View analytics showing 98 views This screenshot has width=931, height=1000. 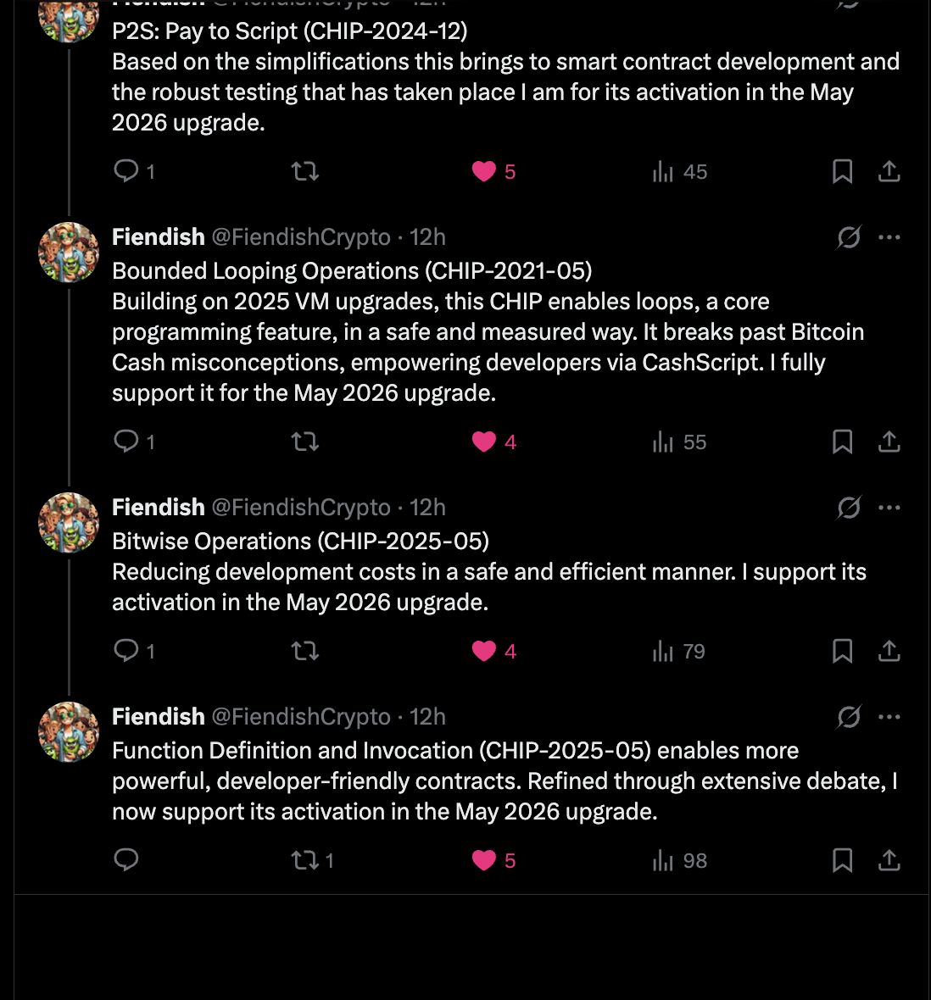679,860
